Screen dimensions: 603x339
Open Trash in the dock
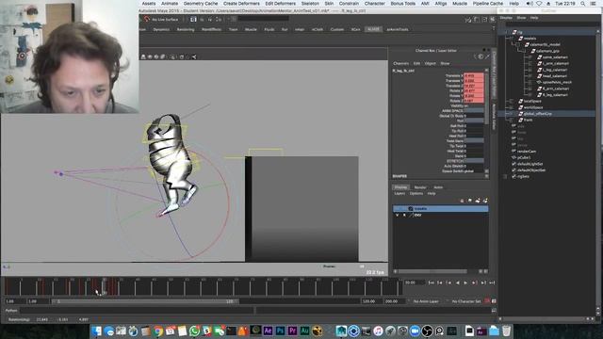507,331
